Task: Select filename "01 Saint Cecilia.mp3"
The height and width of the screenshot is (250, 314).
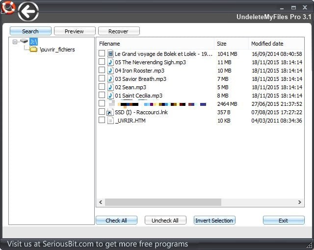Action: (138, 96)
